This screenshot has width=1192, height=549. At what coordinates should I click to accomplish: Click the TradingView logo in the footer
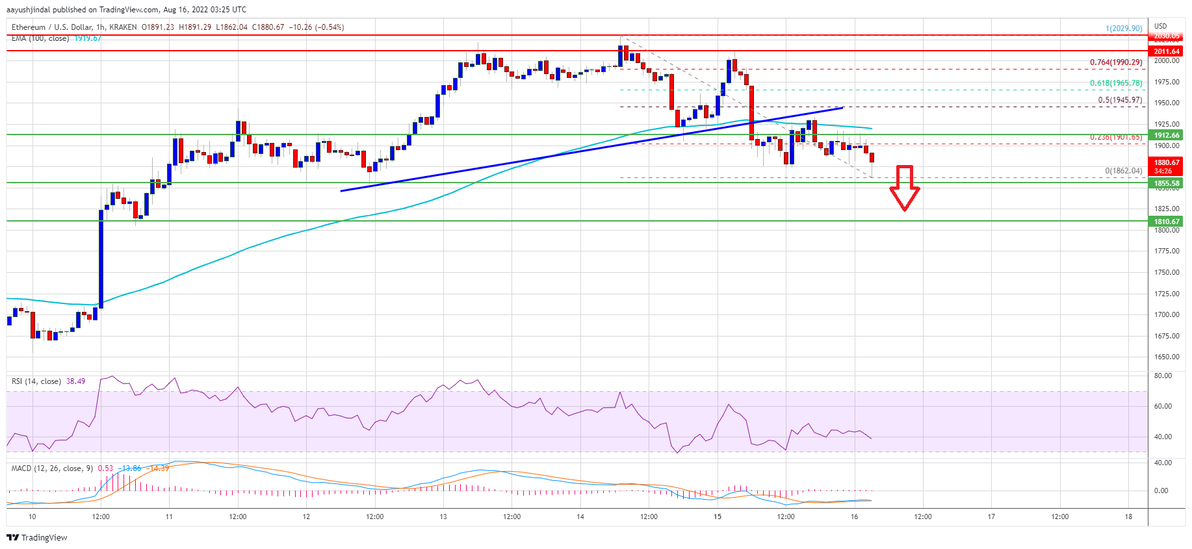pos(37,537)
